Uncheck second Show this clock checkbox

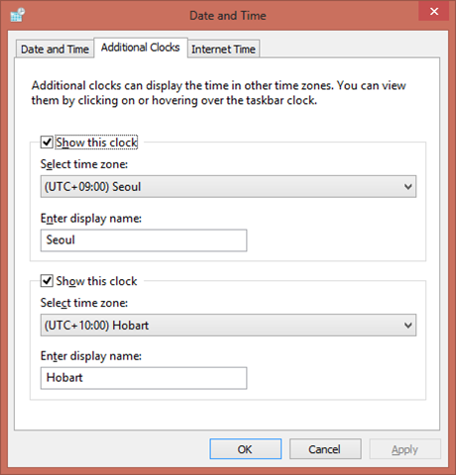47,281
